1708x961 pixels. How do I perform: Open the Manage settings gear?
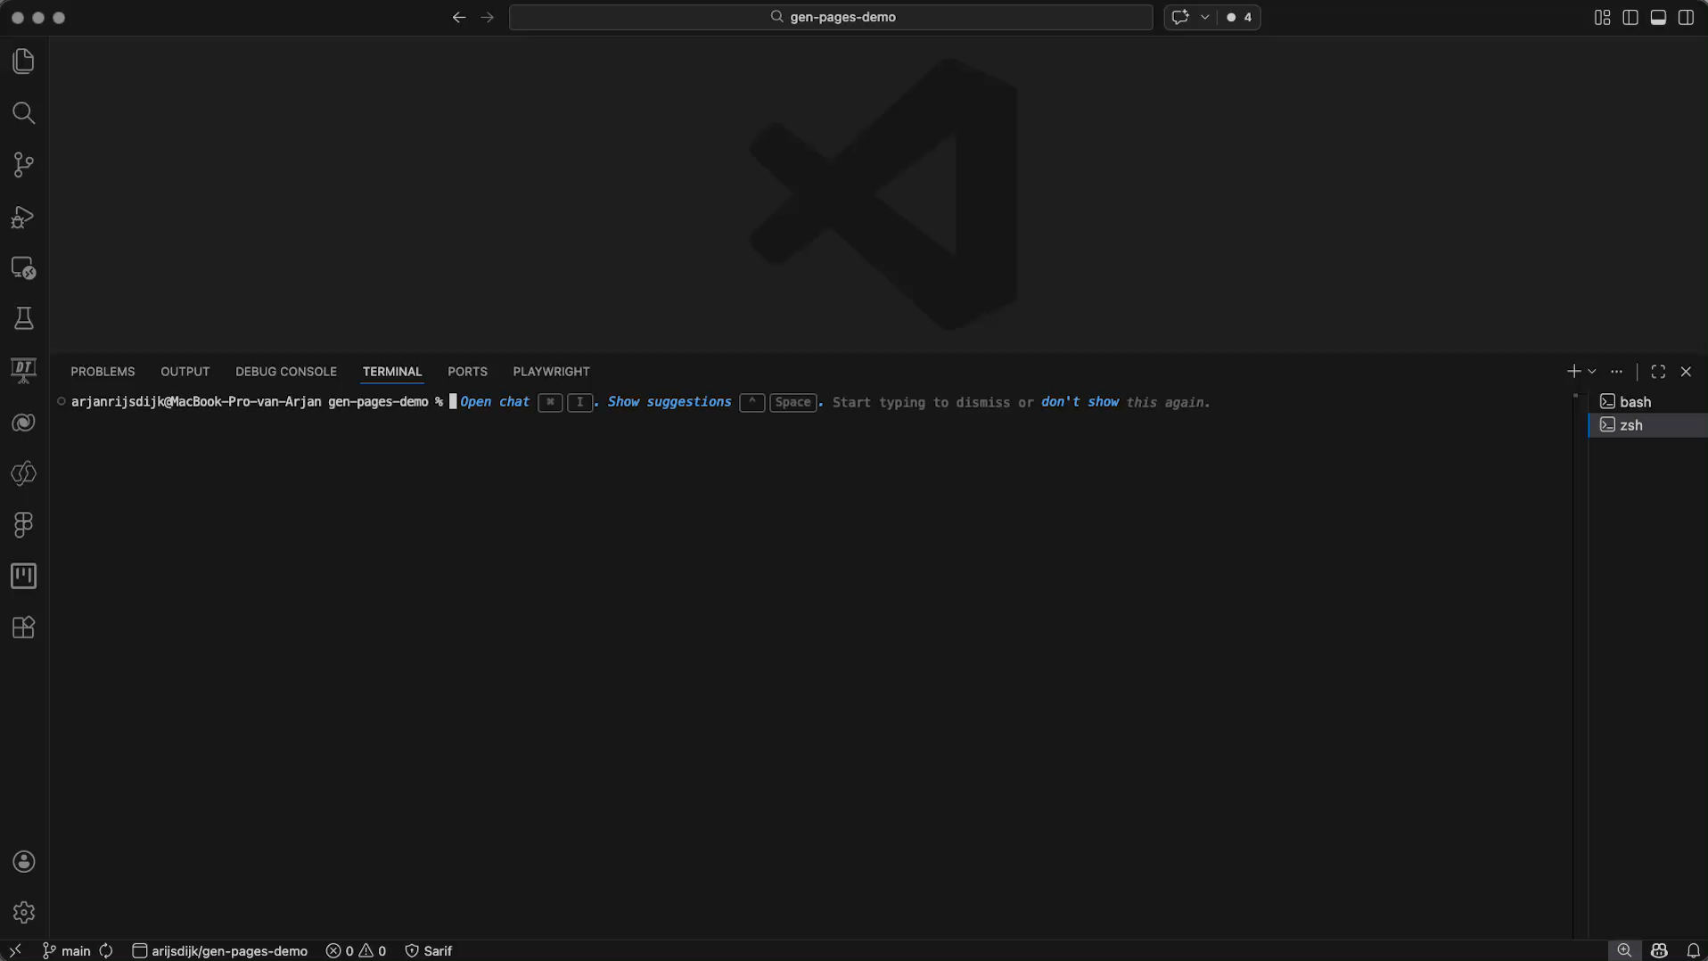click(23, 912)
